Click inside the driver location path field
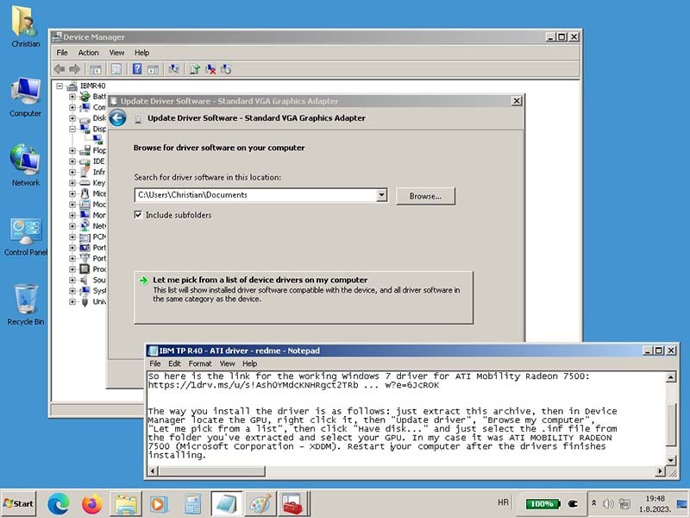690x518 pixels. point(254,195)
